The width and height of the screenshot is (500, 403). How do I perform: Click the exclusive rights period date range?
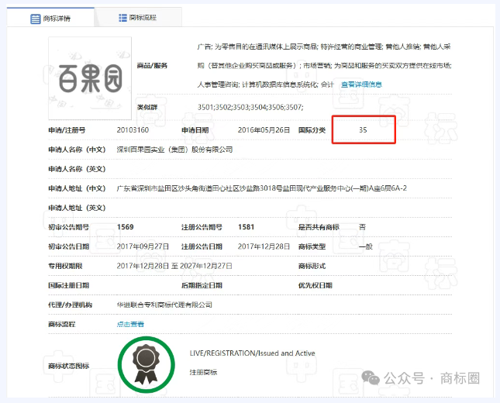pyautogui.click(x=176, y=266)
